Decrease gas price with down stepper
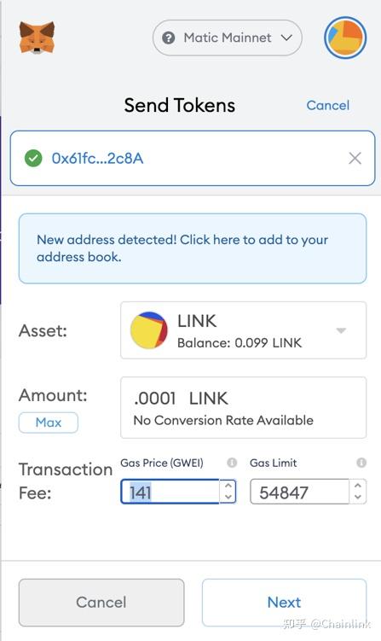Viewport: 381px width, 641px height. click(228, 497)
